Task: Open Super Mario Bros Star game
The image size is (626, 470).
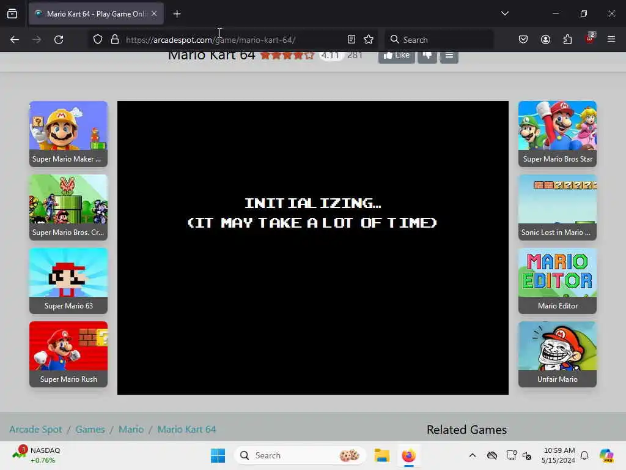Action: (558, 134)
